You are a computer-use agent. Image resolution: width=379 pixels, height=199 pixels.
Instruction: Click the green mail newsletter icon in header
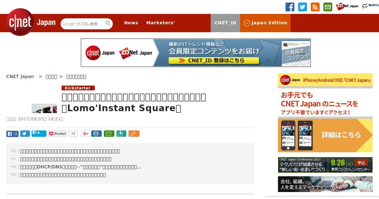tap(328, 7)
